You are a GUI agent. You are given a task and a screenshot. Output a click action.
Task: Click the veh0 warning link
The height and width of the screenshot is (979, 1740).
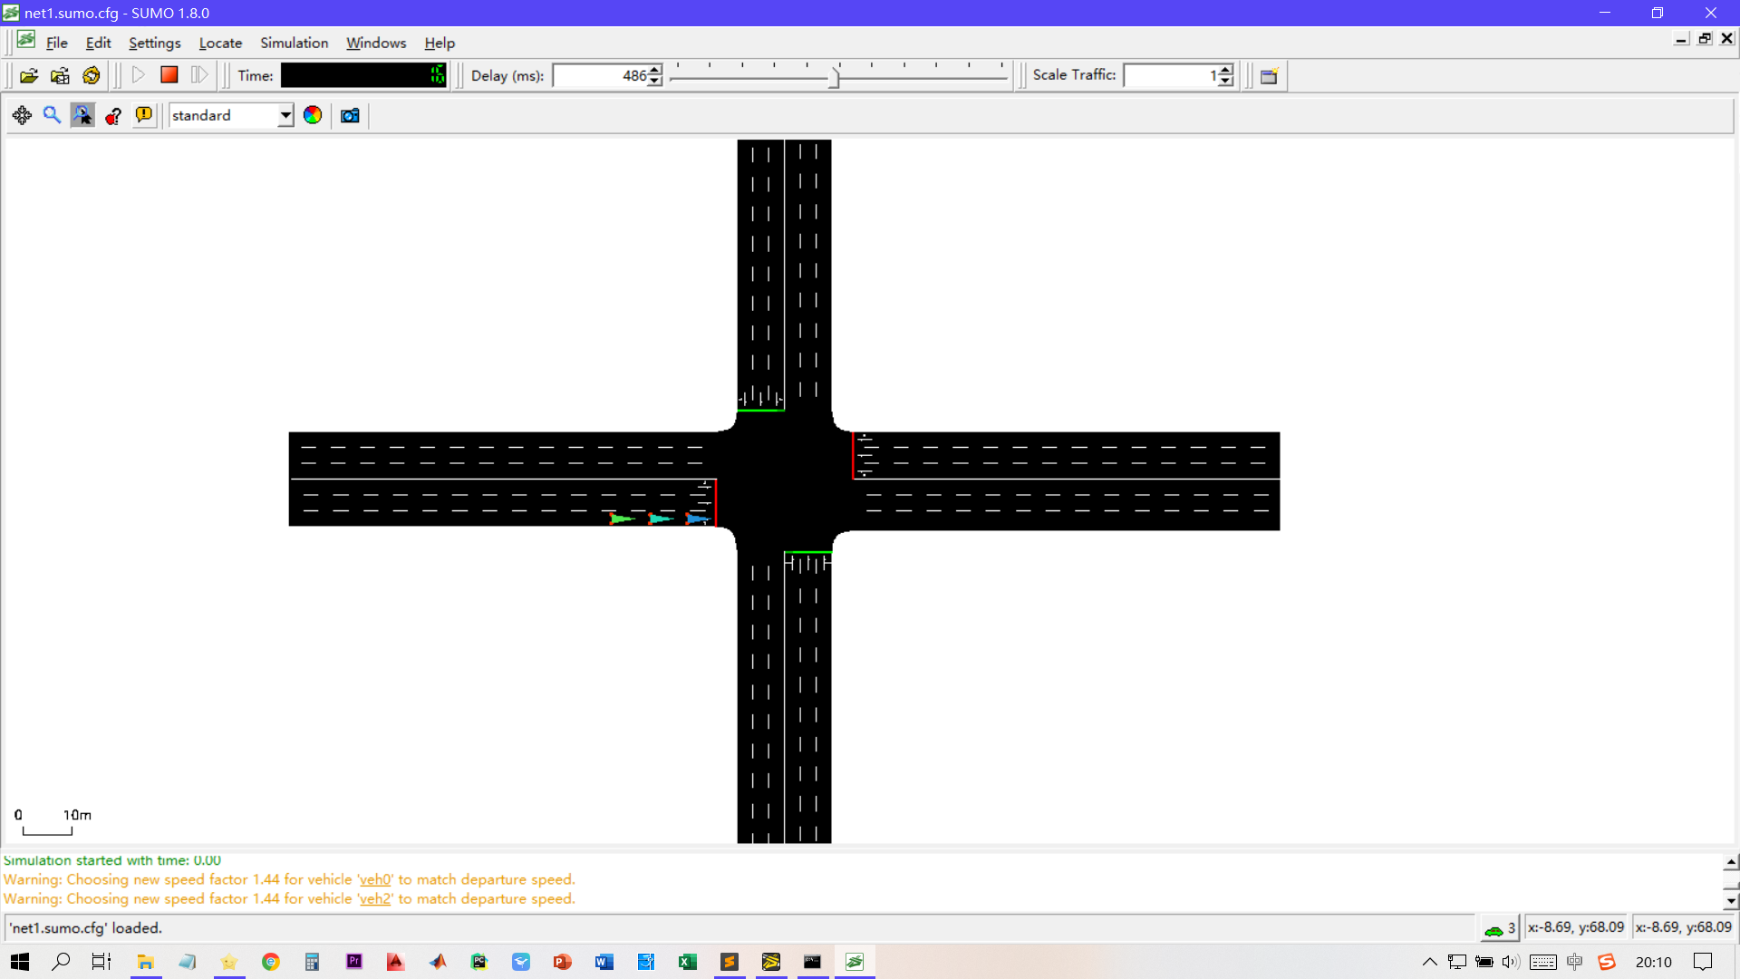tap(374, 879)
